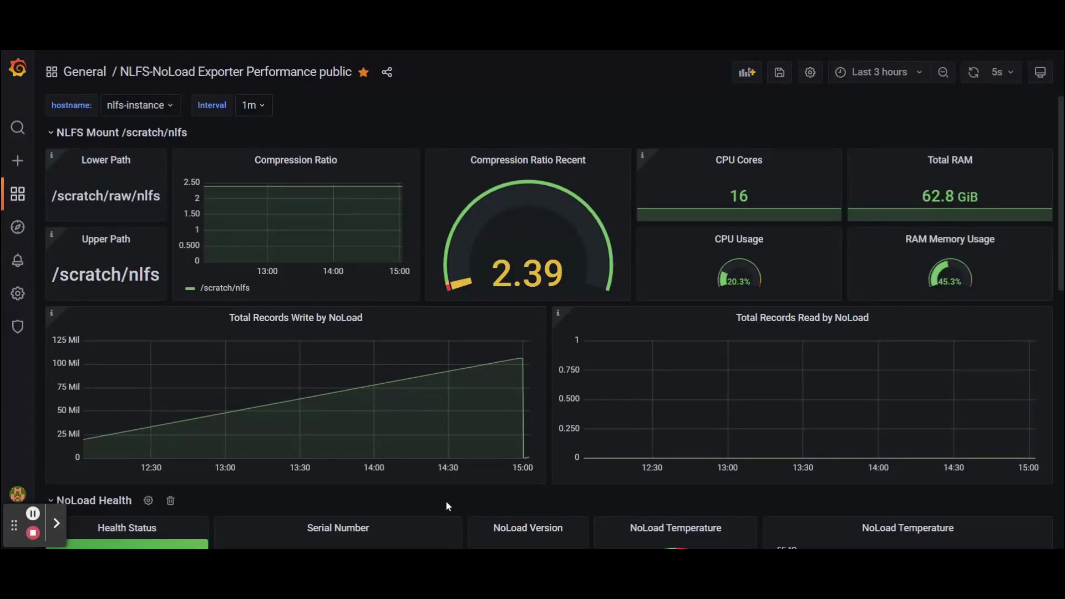Open dashboard settings gear in top bar

[810, 72]
